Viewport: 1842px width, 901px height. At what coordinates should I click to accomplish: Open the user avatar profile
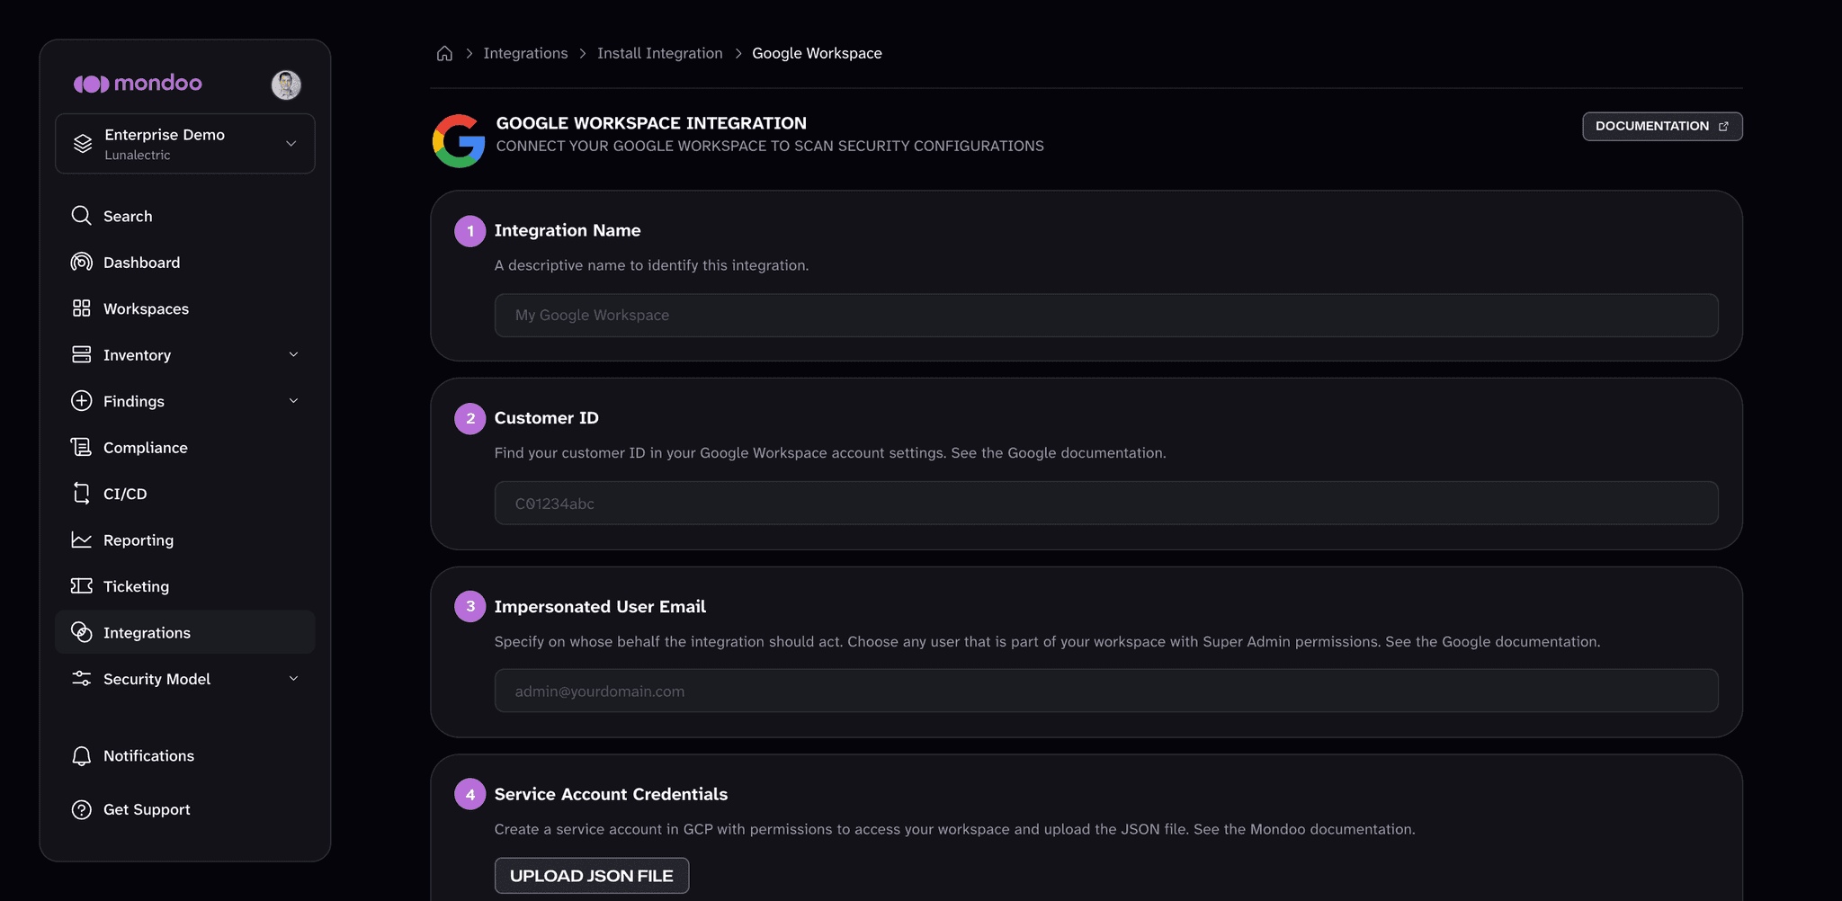click(x=286, y=85)
